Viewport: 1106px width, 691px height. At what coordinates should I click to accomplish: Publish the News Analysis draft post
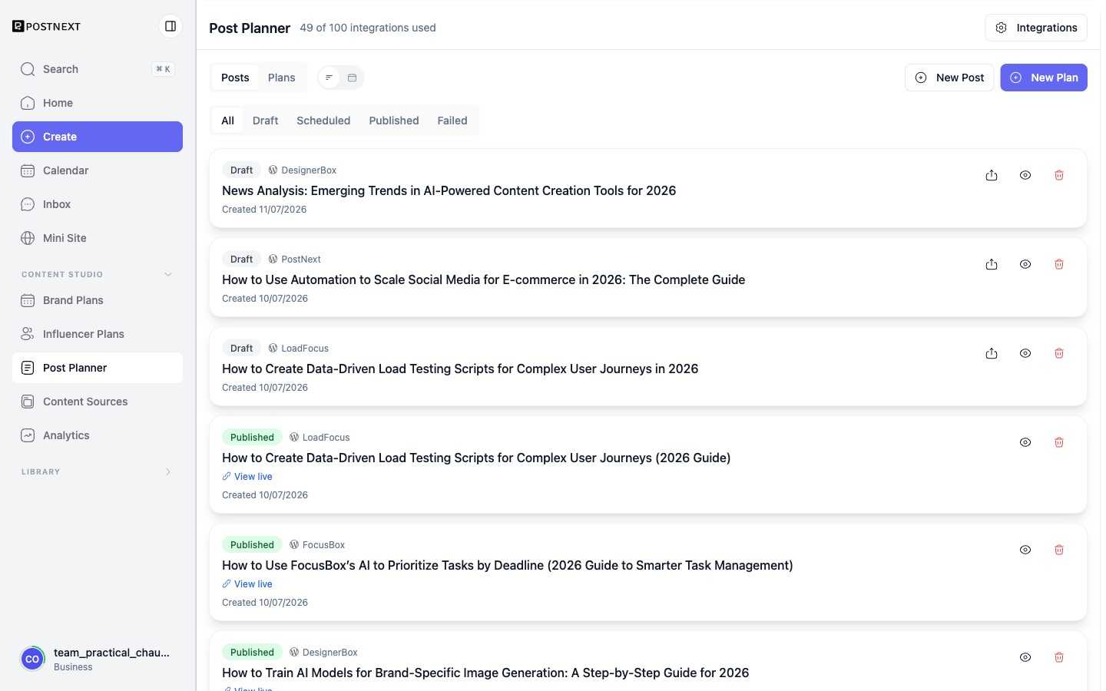pyautogui.click(x=992, y=175)
